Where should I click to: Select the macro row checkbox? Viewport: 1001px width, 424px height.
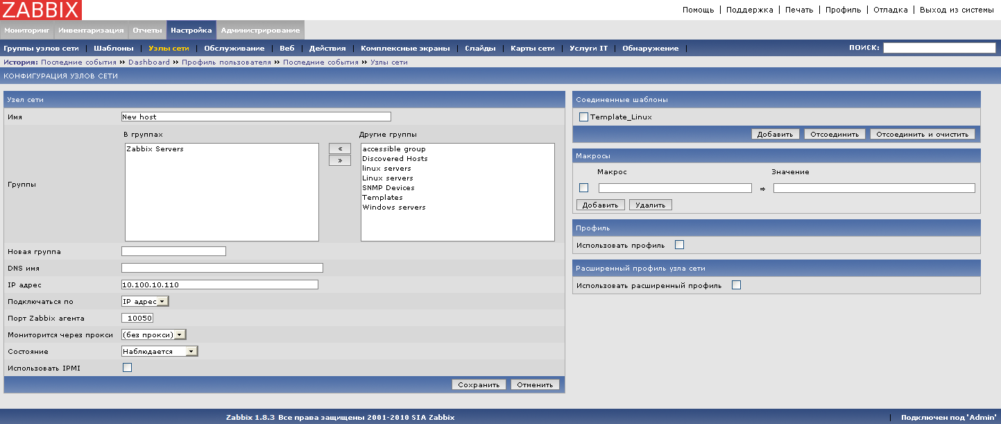583,187
